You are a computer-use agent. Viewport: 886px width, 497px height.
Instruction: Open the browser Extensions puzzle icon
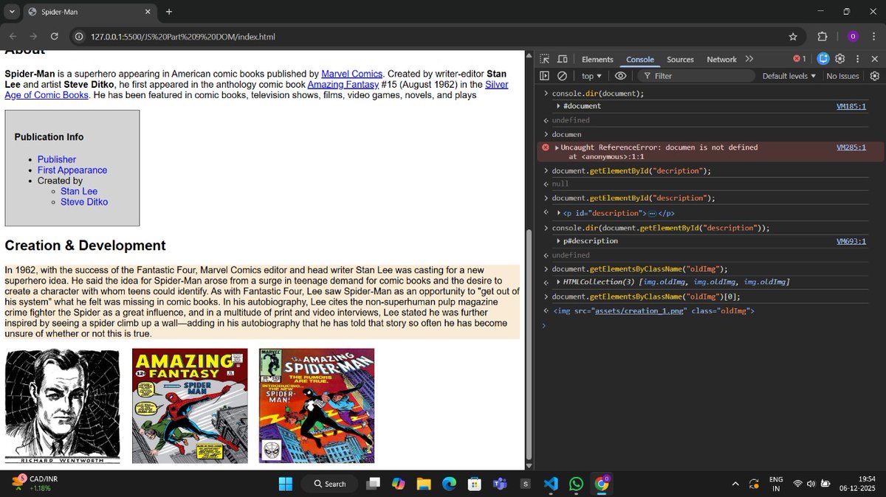[821, 36]
